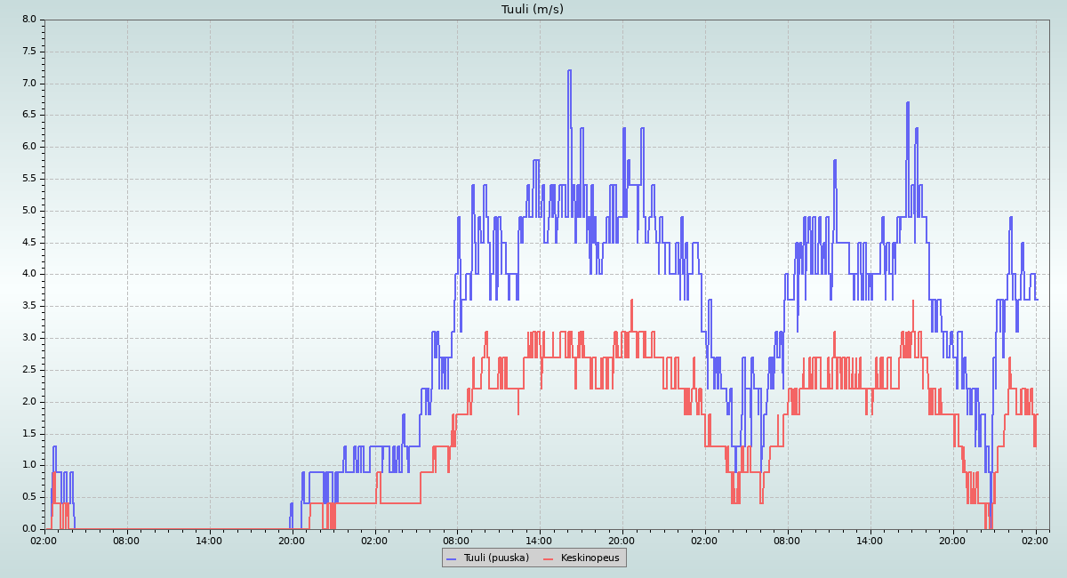
Task: Click the 7.0 y-axis tick label
Action: click(28, 84)
